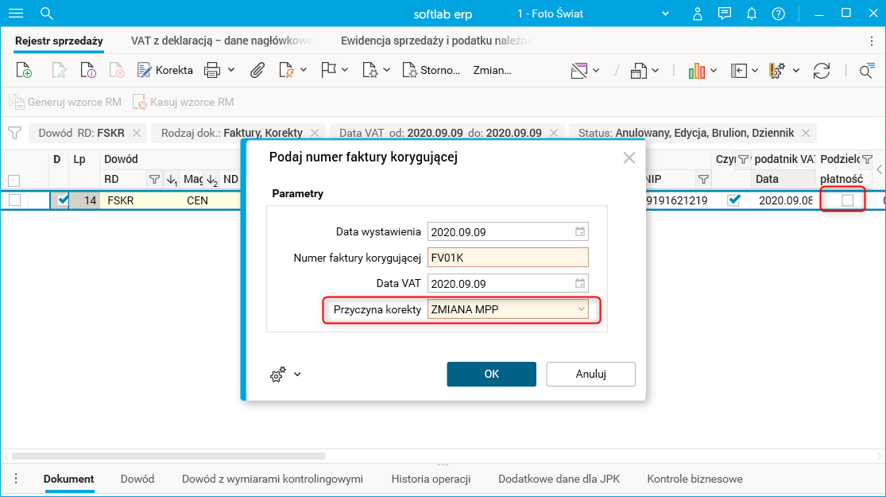This screenshot has width=886, height=497.
Task: Open the messages chat icon
Action: [x=725, y=14]
